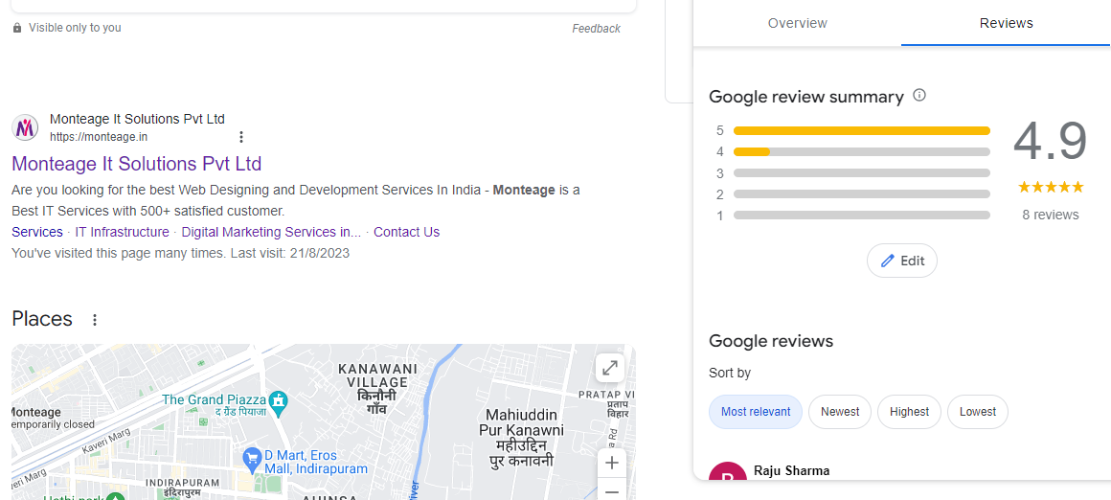The image size is (1111, 500).
Task: Click the 1-star rating bar
Action: [862, 216]
